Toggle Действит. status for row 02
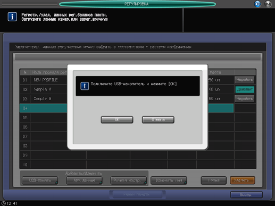This screenshot has width=275, height=206. coord(245,89)
